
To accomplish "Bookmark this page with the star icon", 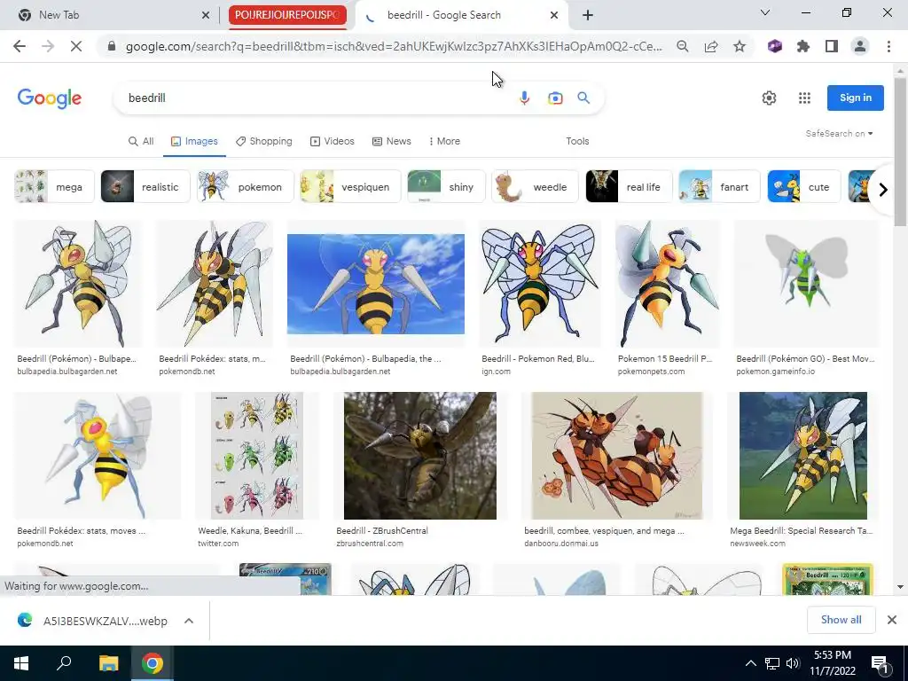I will pyautogui.click(x=740, y=46).
